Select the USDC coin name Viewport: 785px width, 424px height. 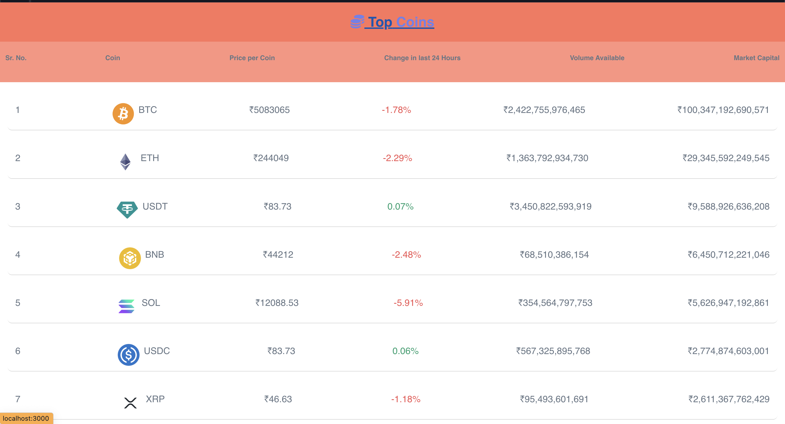[x=157, y=351]
